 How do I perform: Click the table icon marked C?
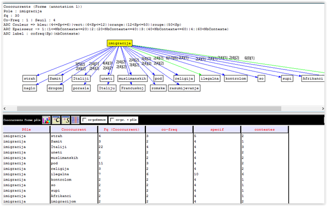pos(56,120)
